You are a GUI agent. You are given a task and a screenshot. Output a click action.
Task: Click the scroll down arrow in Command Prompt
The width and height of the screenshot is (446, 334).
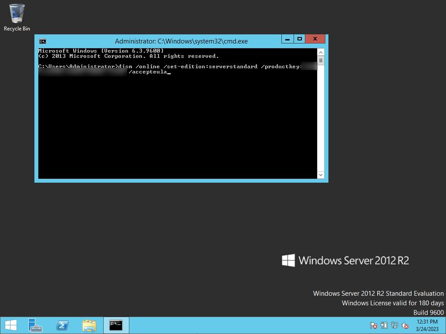(x=321, y=175)
